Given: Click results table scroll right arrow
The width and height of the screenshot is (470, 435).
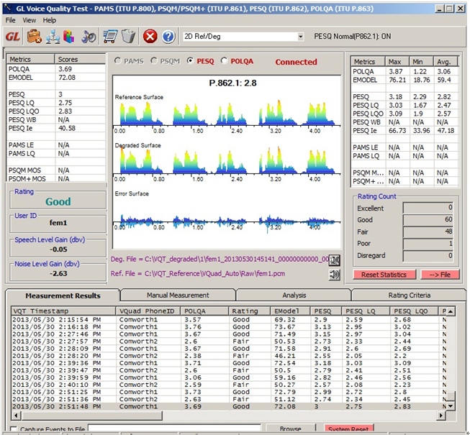Looking at the screenshot, I should pos(441,416).
